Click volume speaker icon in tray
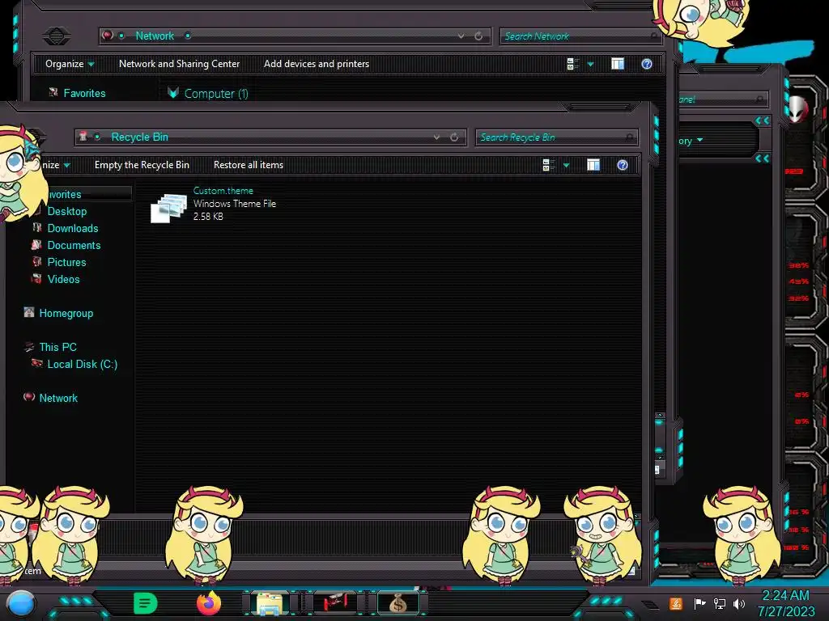This screenshot has width=829, height=621. click(x=738, y=603)
